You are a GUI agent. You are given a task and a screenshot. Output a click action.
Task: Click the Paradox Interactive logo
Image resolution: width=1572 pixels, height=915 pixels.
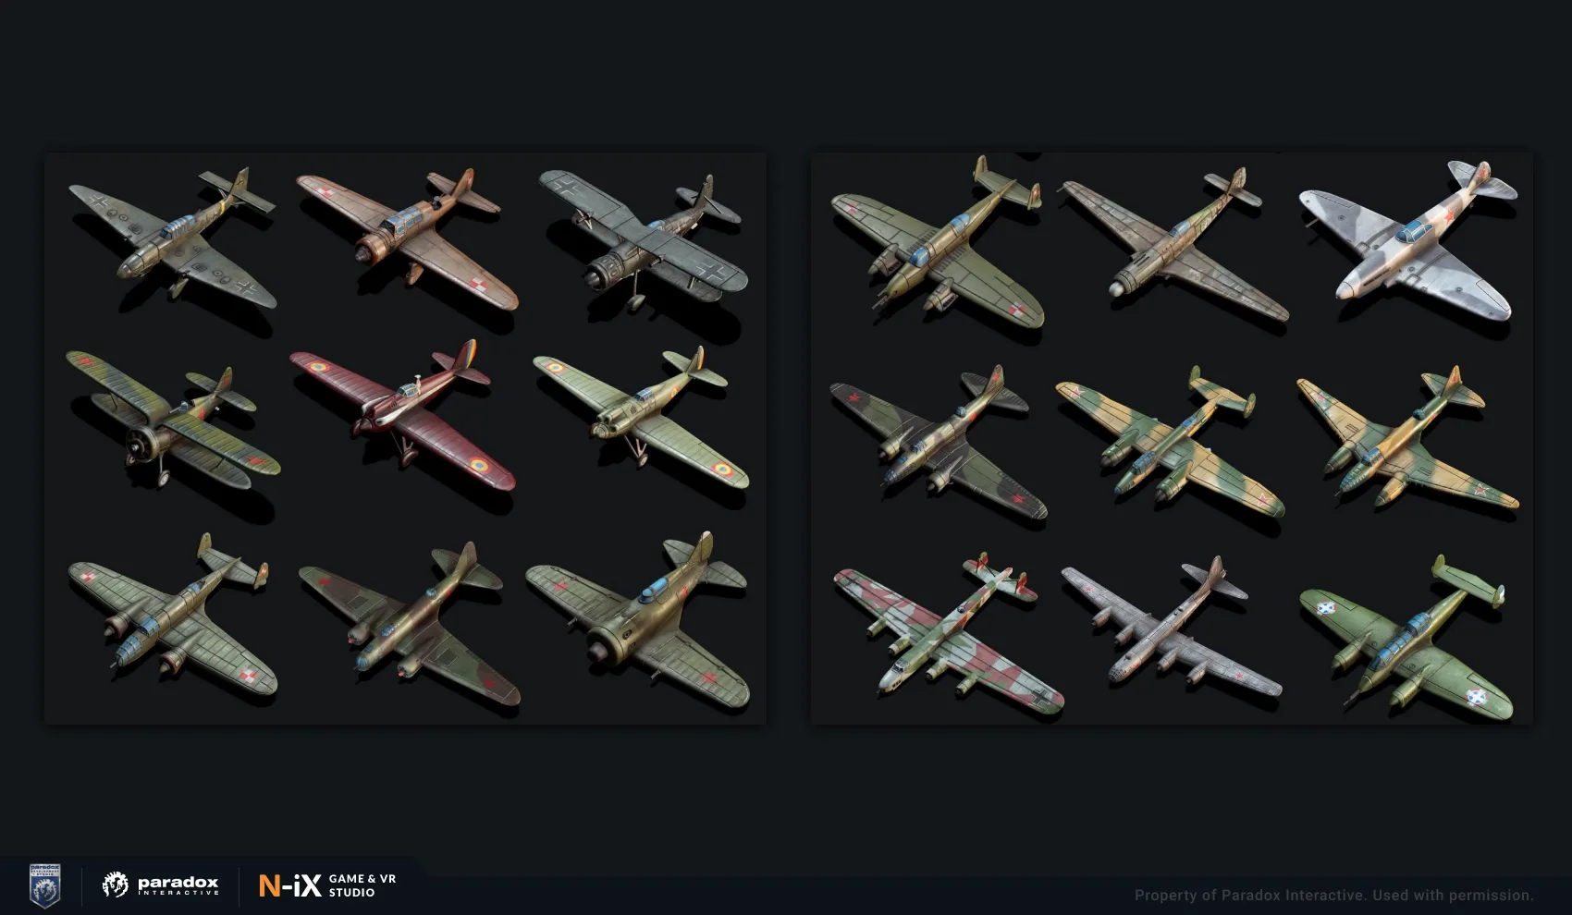tap(160, 884)
